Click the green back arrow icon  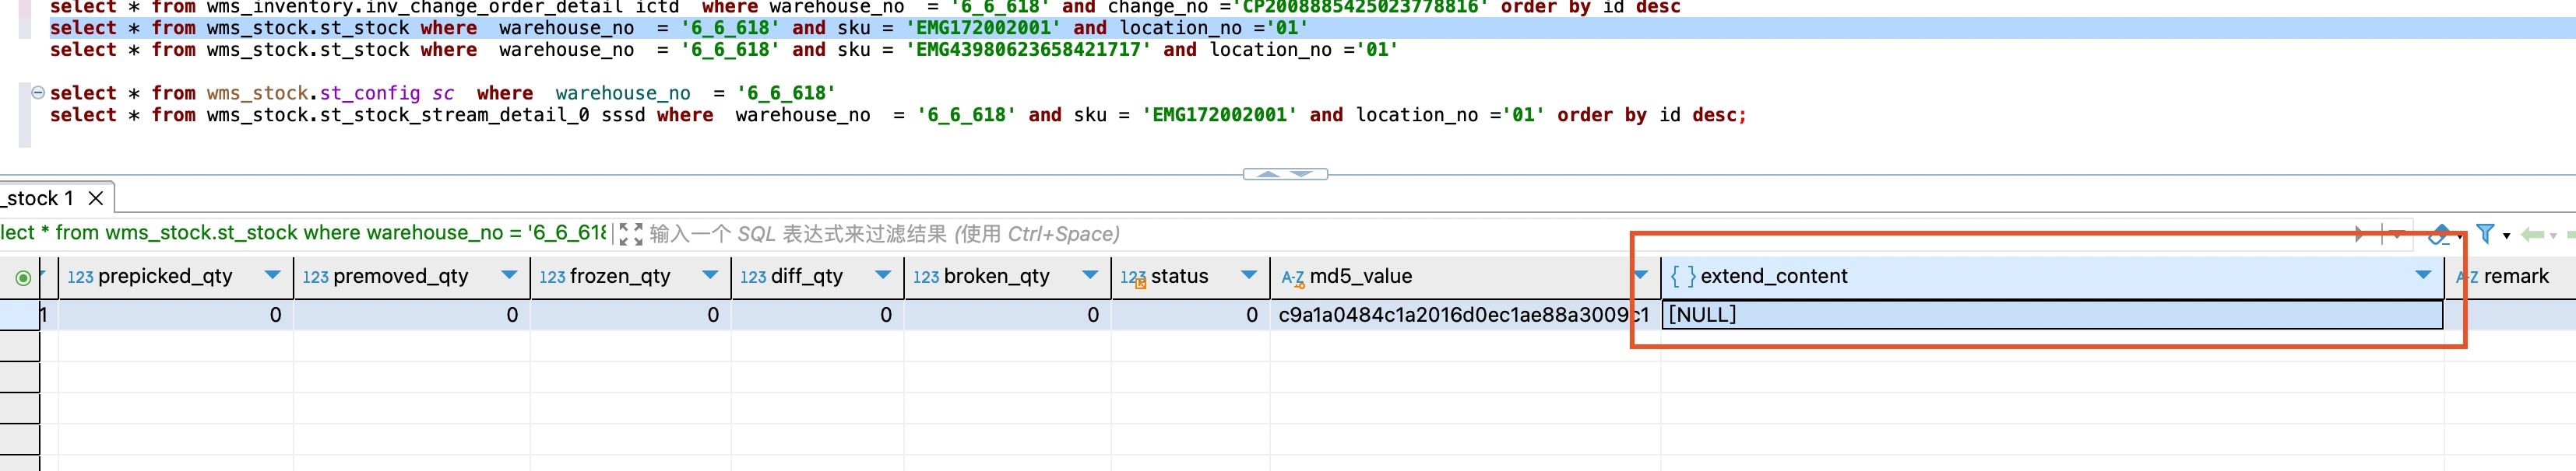(2532, 235)
